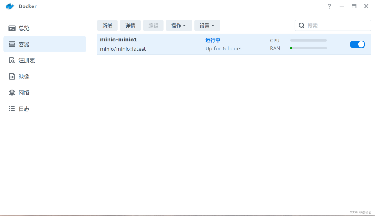Open the 映像 (Image) section

24,76
